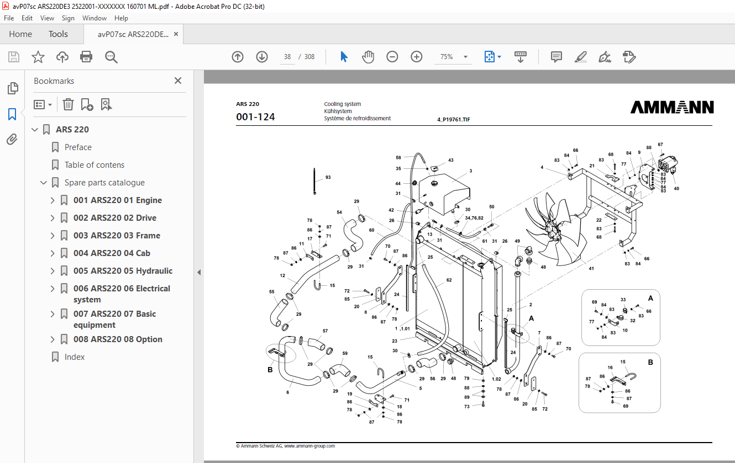Screen dimensions: 735x463
Task: Click find current bookmark icon
Action: (106, 104)
